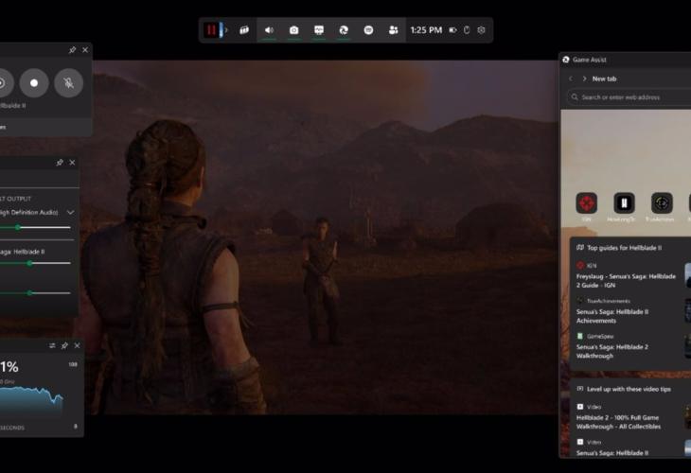Open Game Bar settings gear
This screenshot has width=691, height=473.
pos(481,30)
